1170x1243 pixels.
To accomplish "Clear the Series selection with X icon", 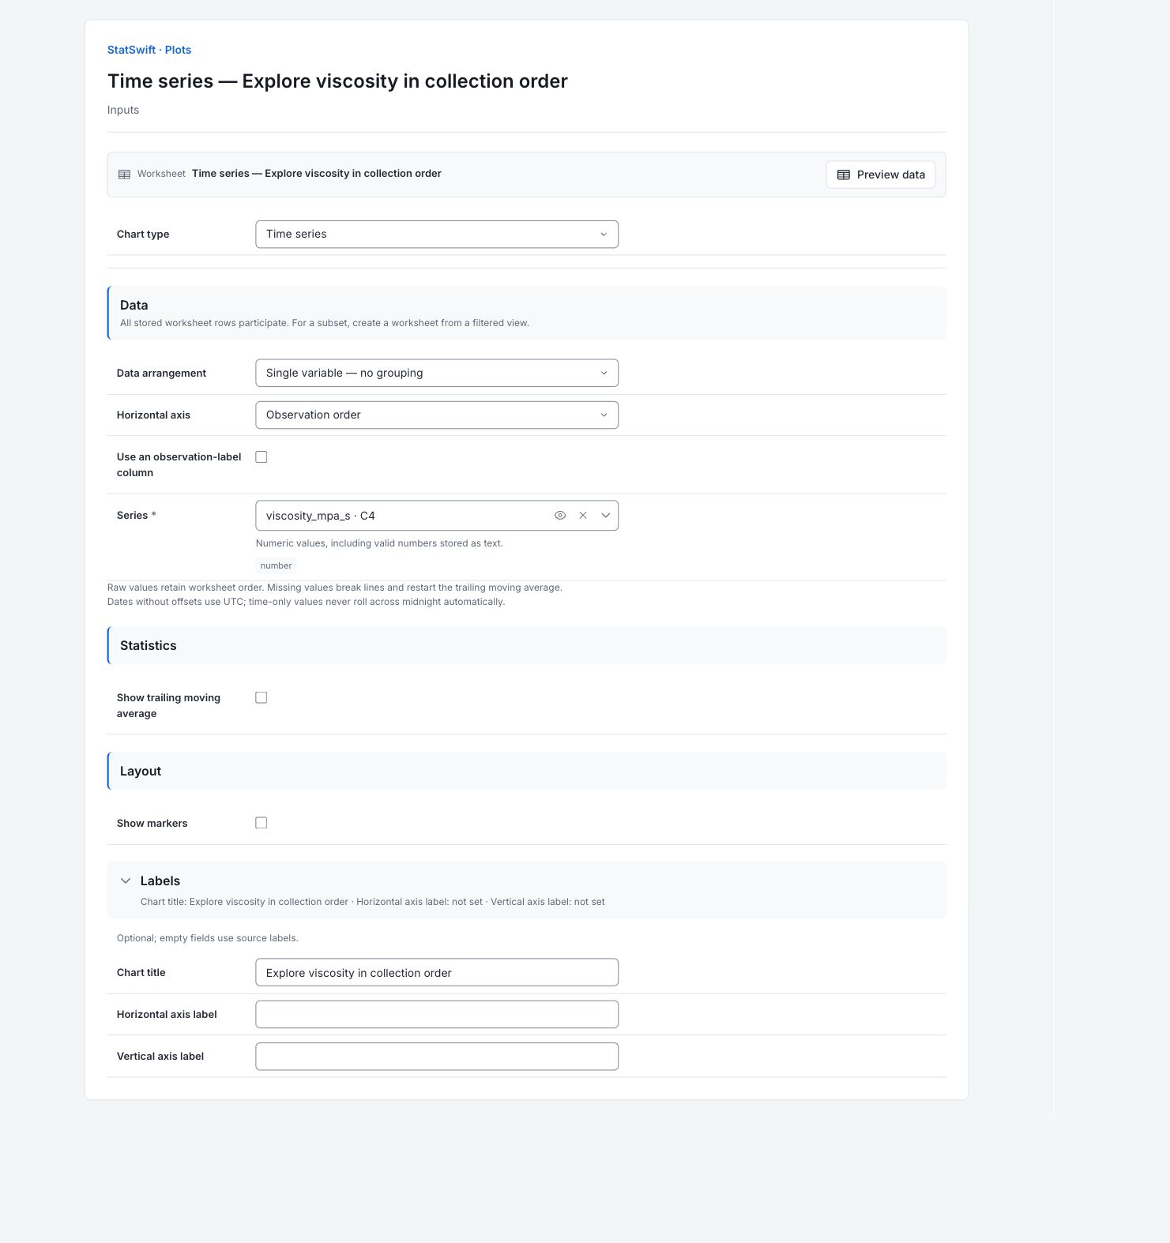I will coord(583,516).
